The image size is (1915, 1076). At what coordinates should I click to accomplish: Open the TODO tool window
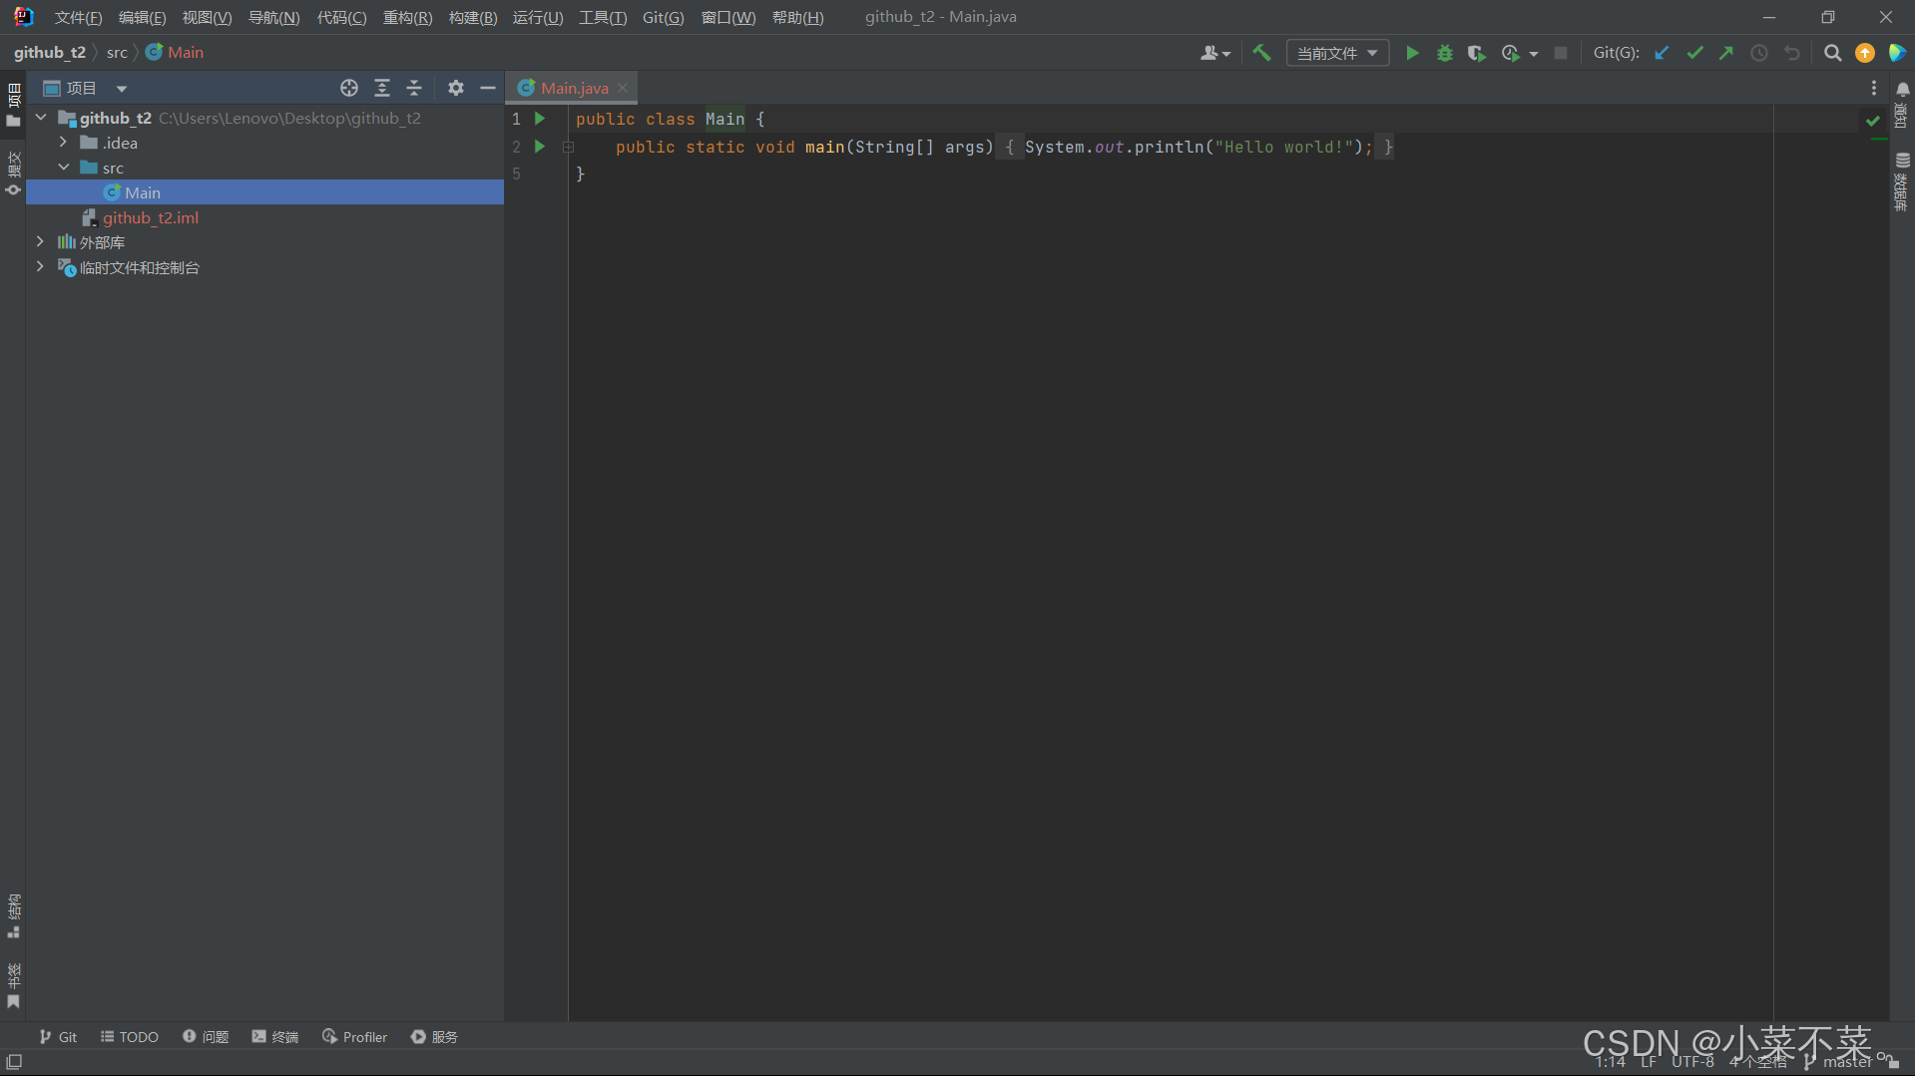tap(130, 1037)
